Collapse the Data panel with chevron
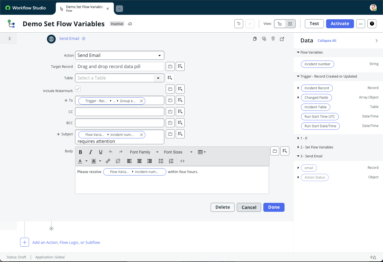This screenshot has height=262, width=383. [377, 41]
